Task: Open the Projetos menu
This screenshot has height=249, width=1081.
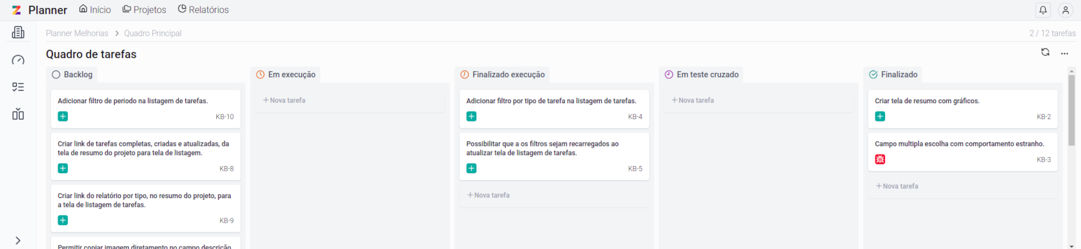Action: (144, 10)
